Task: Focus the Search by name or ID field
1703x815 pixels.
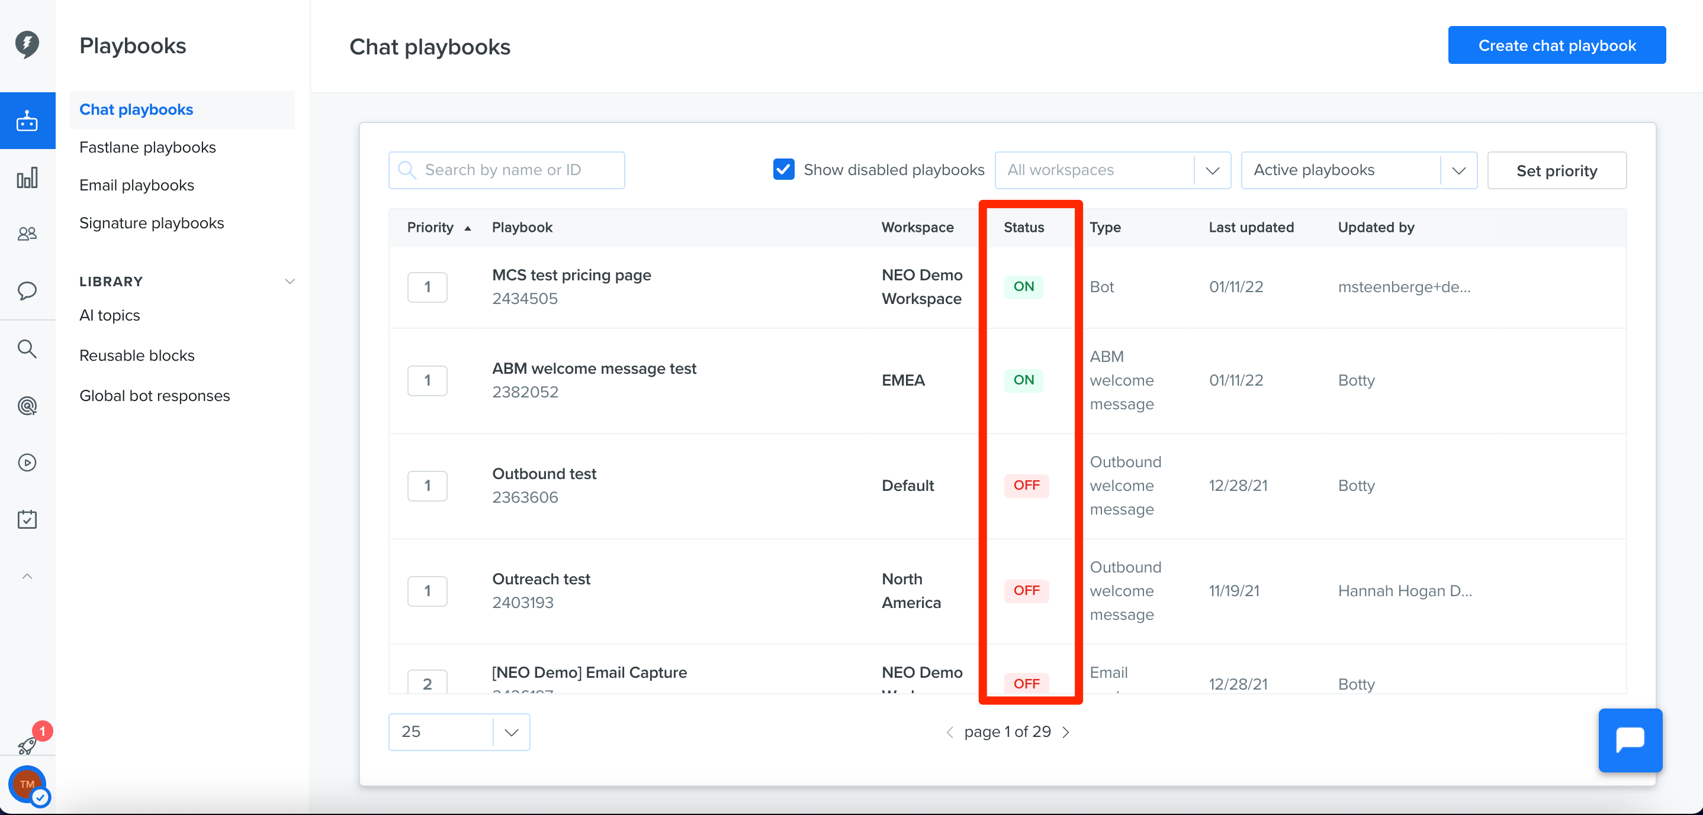Action: [x=506, y=170]
